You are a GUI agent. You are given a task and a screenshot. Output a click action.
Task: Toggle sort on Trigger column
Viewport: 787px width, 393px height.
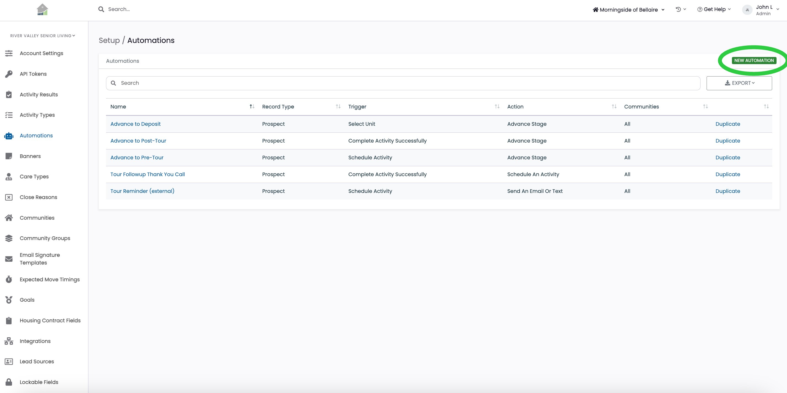pos(497,107)
